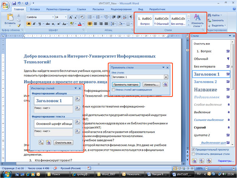237x178 pixels.
Task: Decrease font size with Shrink Font
Action: tap(76, 17)
